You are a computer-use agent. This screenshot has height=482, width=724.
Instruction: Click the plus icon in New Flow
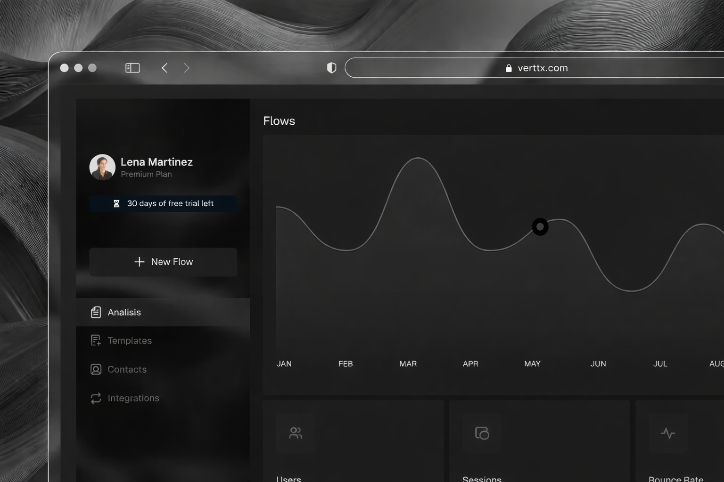tap(140, 262)
